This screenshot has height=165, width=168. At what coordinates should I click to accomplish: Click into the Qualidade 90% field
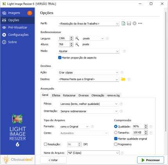point(139,126)
